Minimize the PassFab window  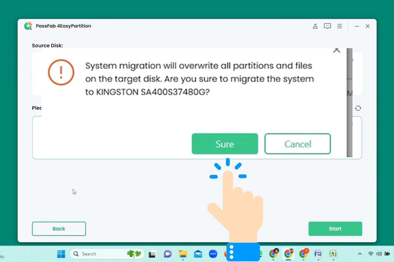(x=356, y=26)
